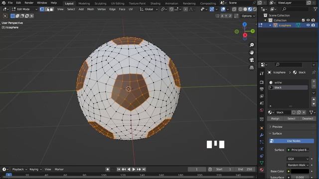The image size is (319, 179).
Task: Select vertex select mode icon
Action: point(42,9)
